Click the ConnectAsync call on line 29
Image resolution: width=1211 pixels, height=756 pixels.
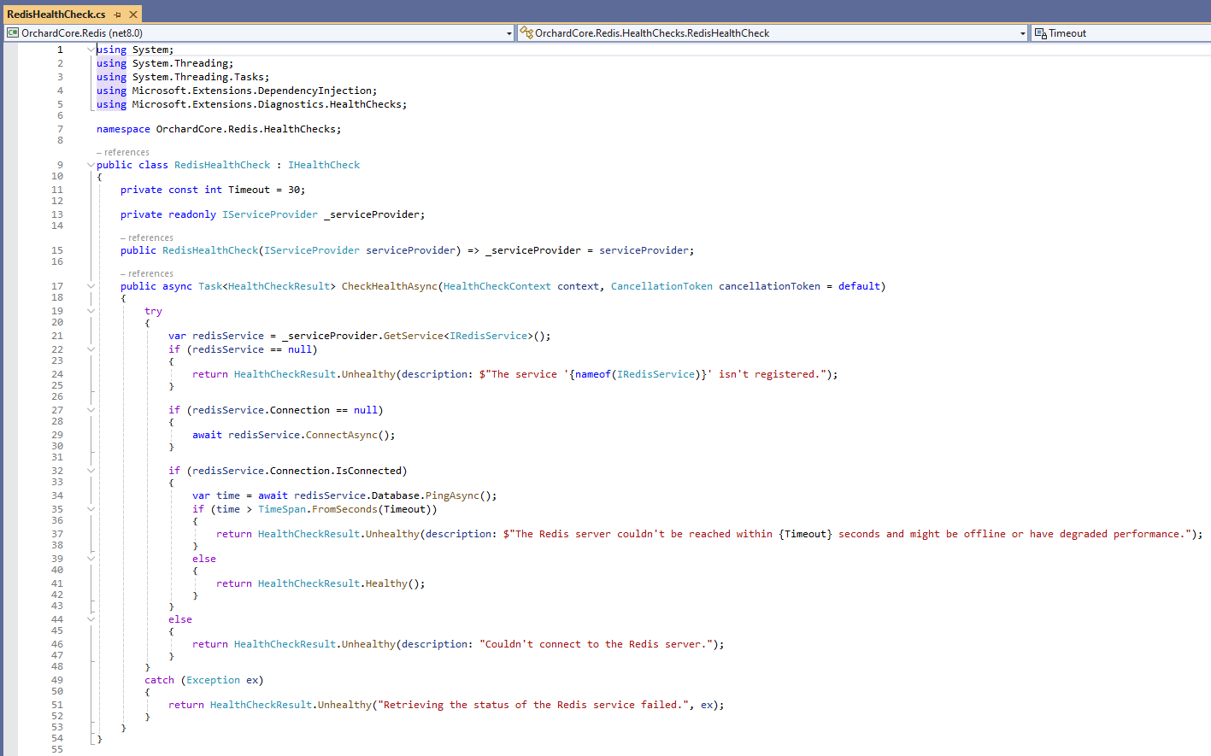pyautogui.click(x=342, y=435)
